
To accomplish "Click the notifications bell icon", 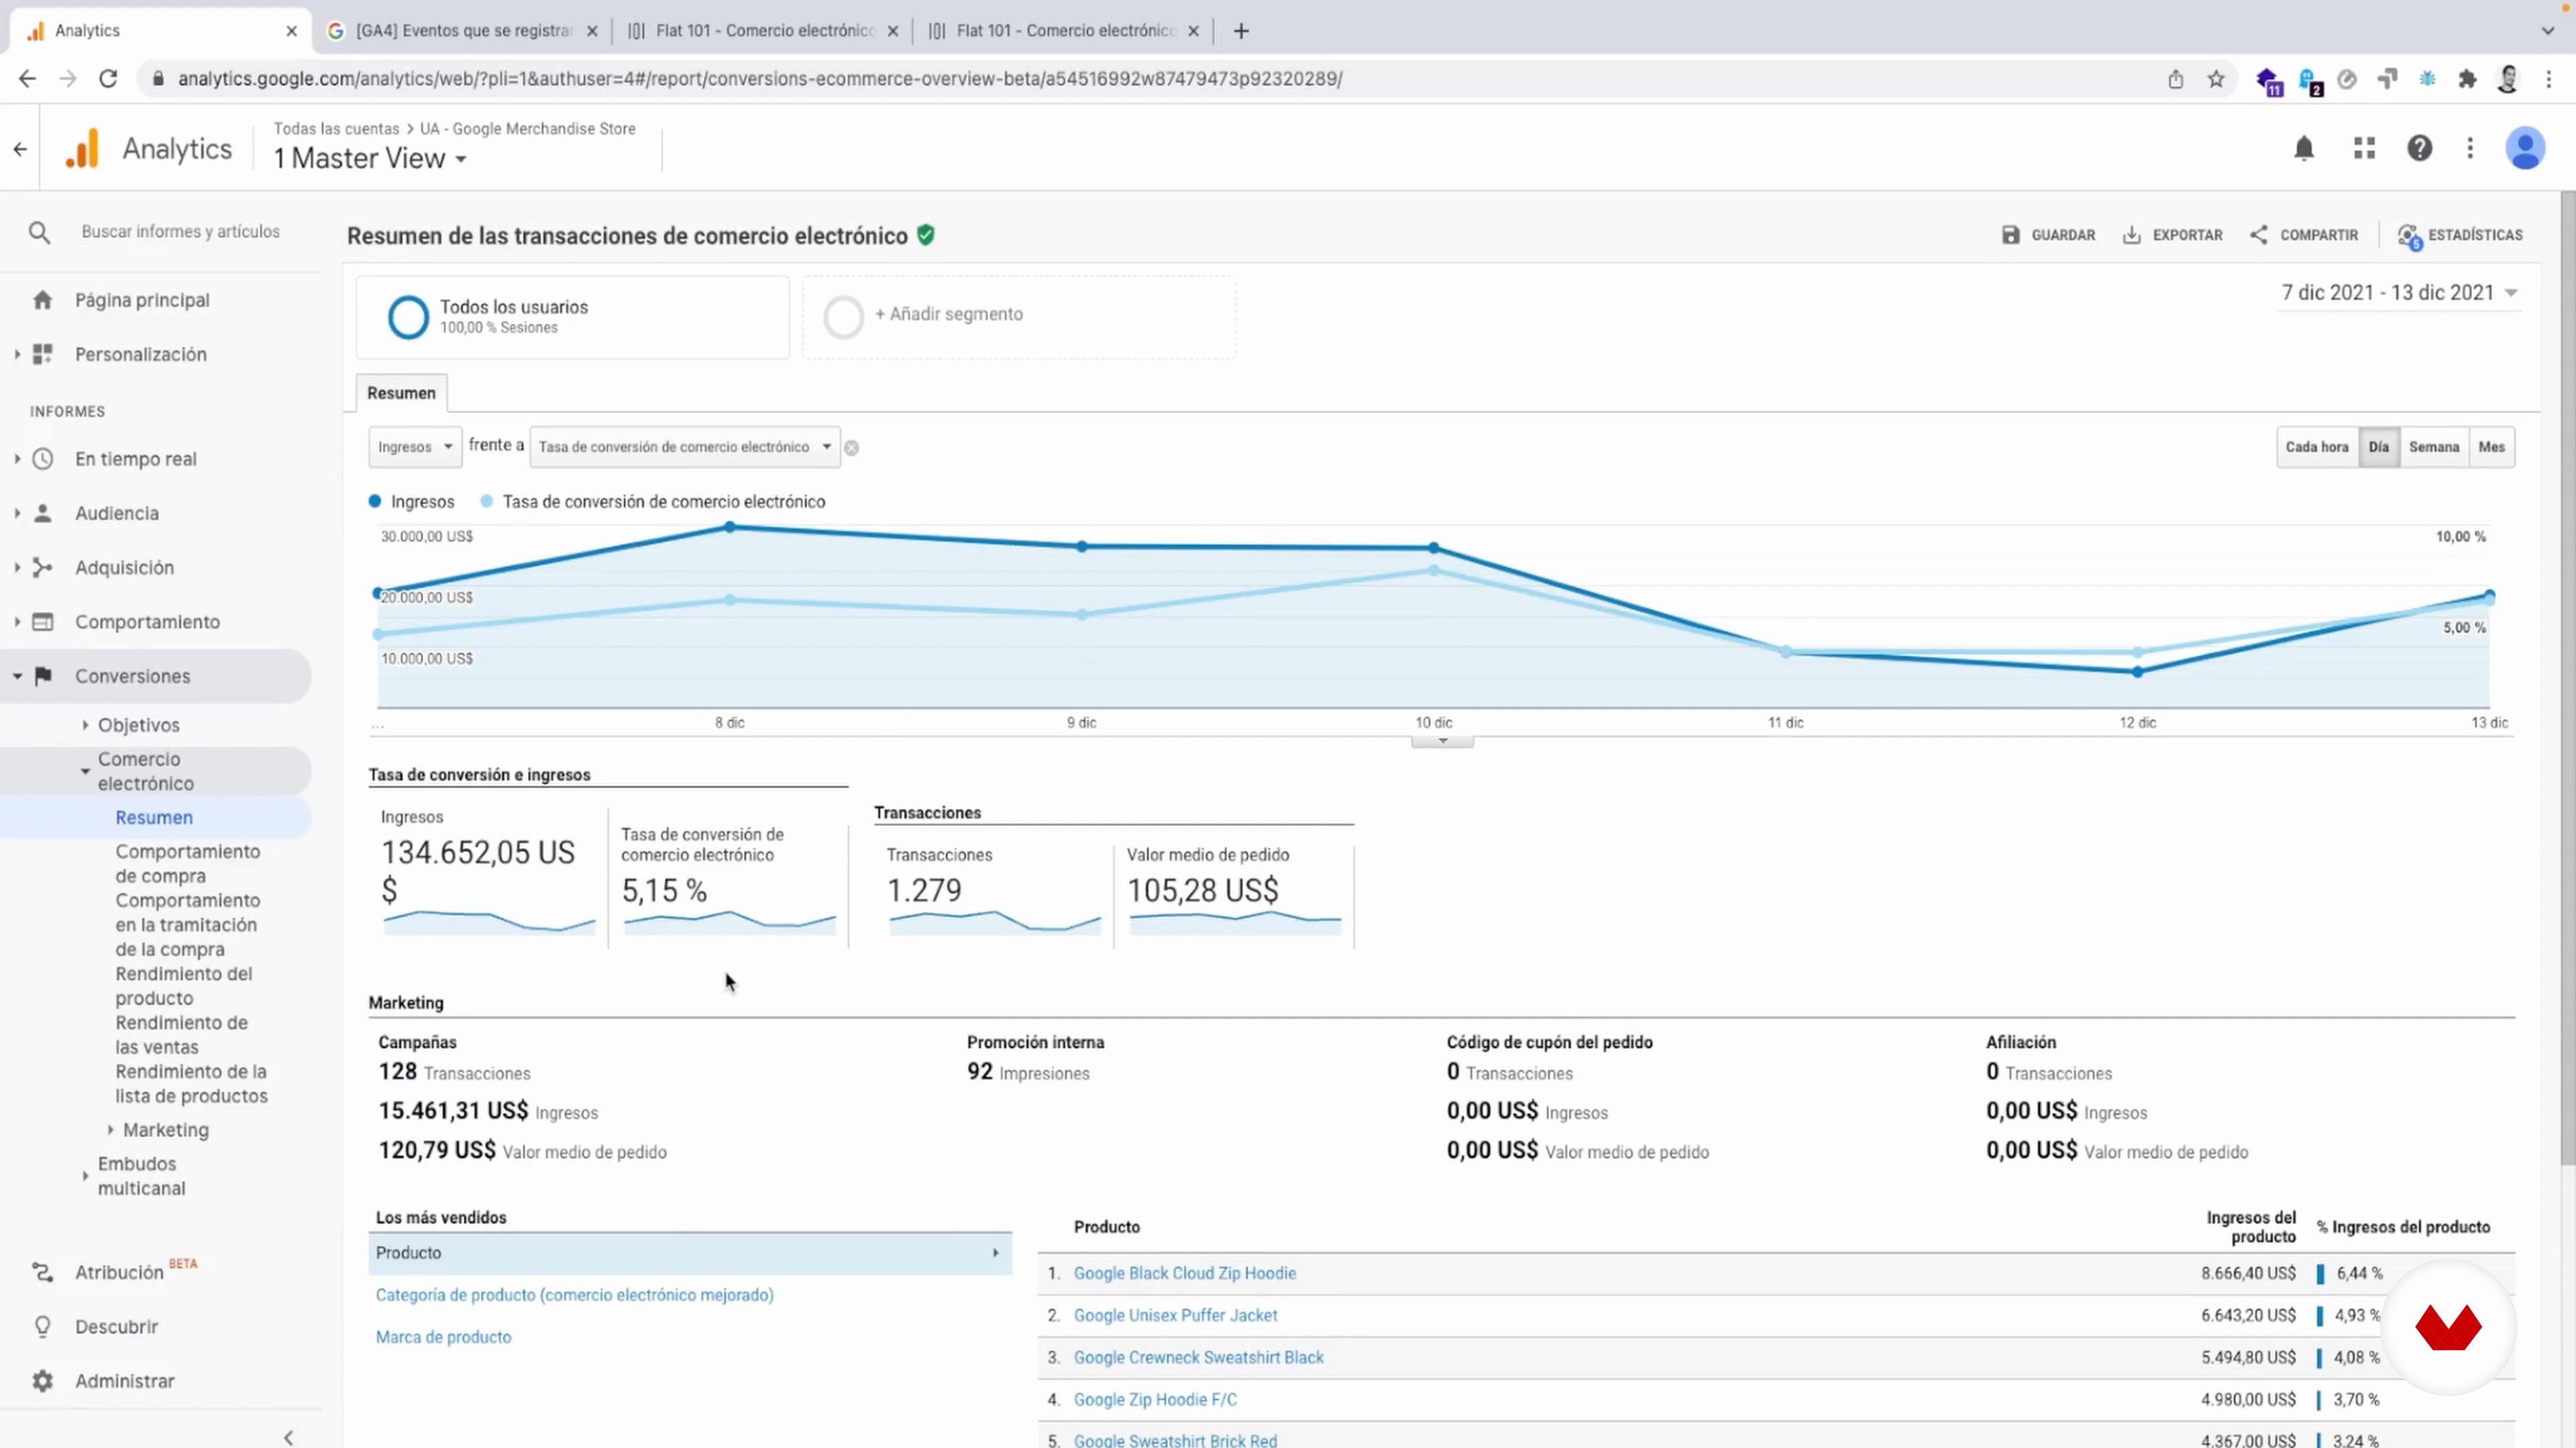I will [2304, 149].
